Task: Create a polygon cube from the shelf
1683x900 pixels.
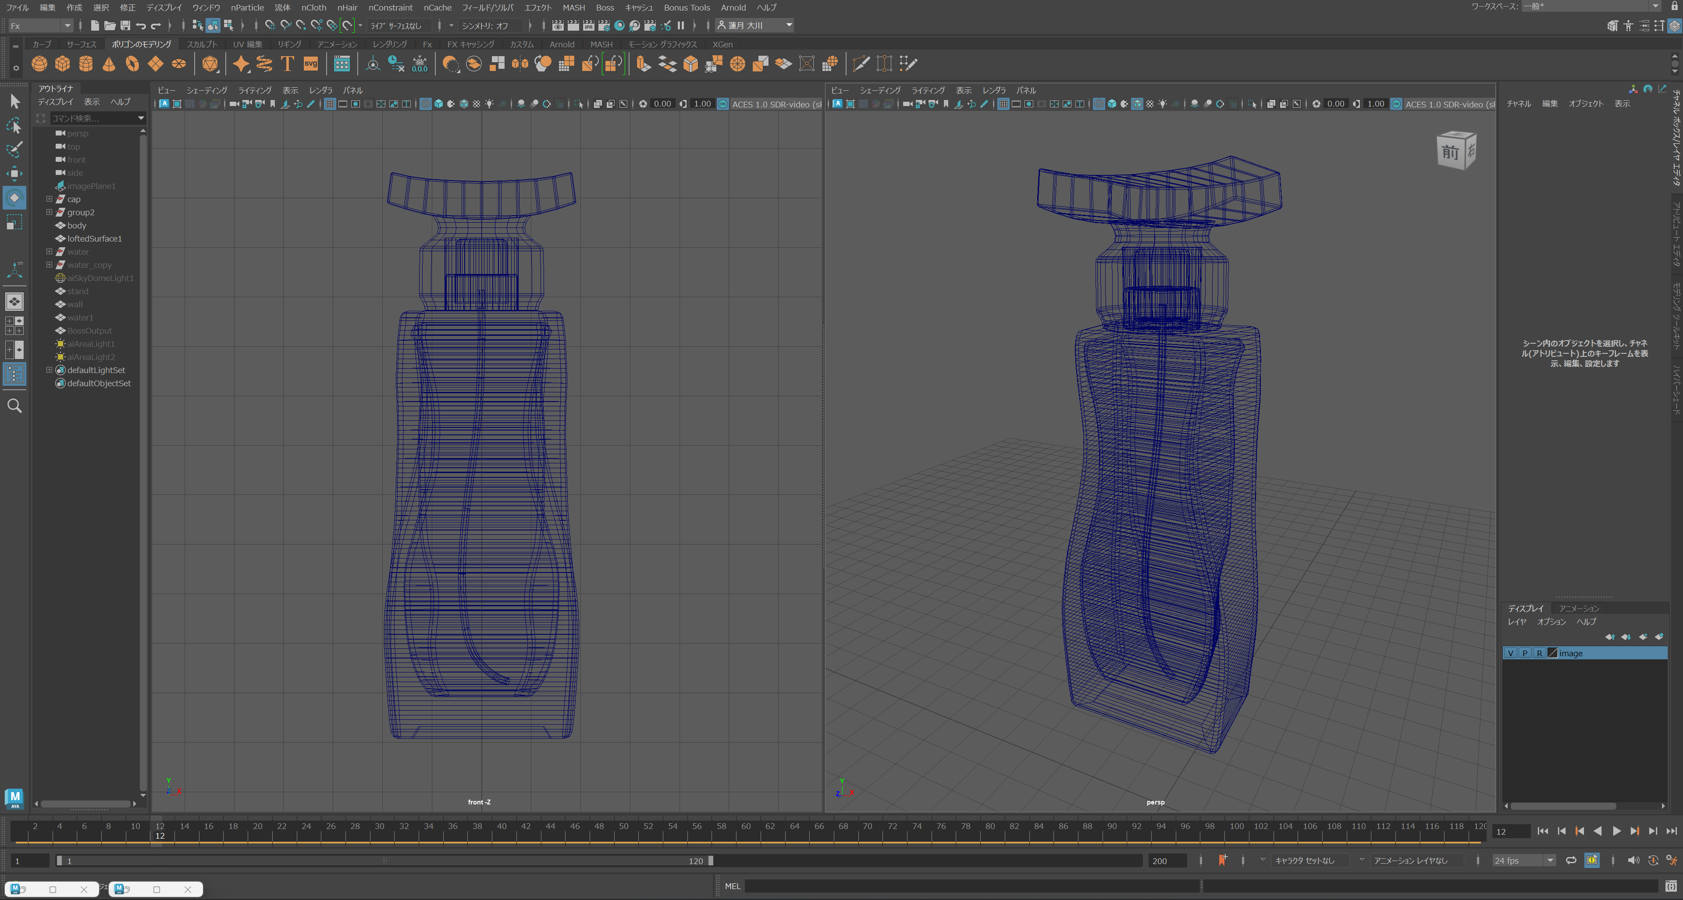Action: [x=63, y=64]
